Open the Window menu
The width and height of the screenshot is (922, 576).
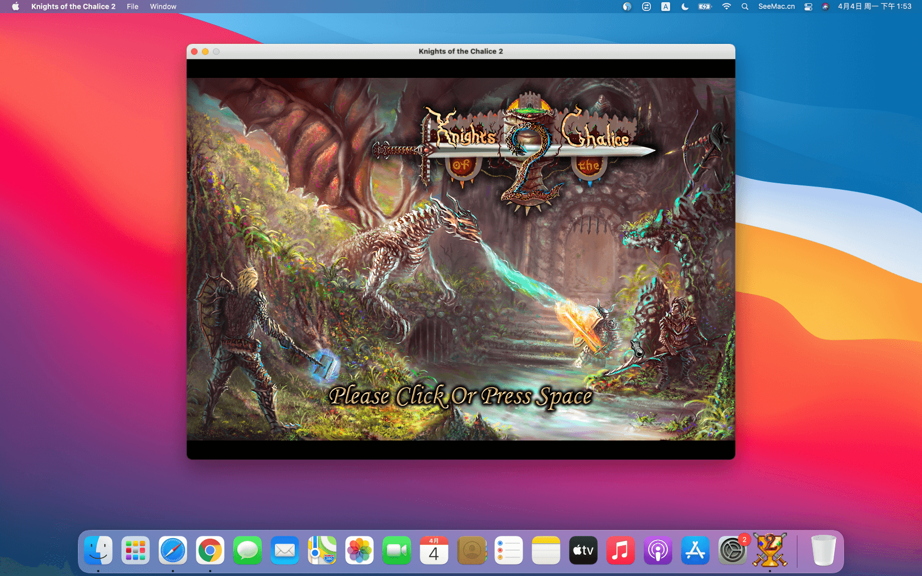[x=163, y=7]
